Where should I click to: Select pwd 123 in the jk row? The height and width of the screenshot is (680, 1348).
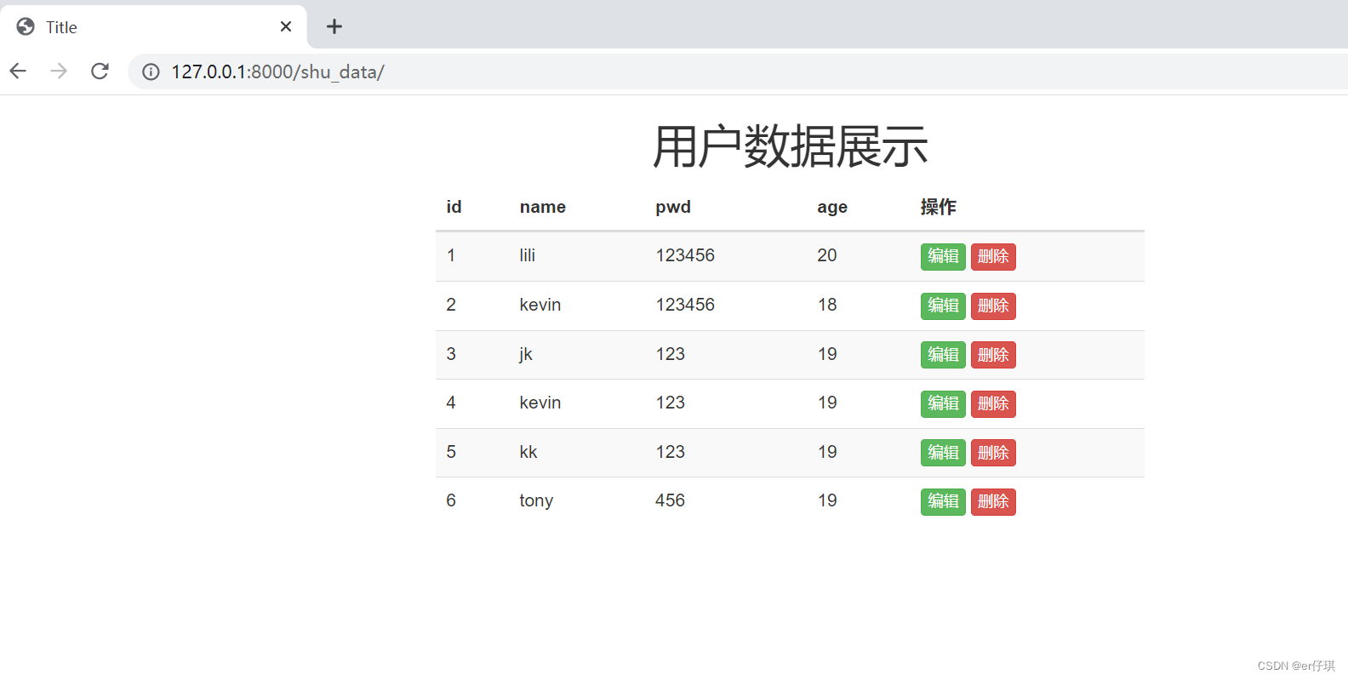click(670, 354)
